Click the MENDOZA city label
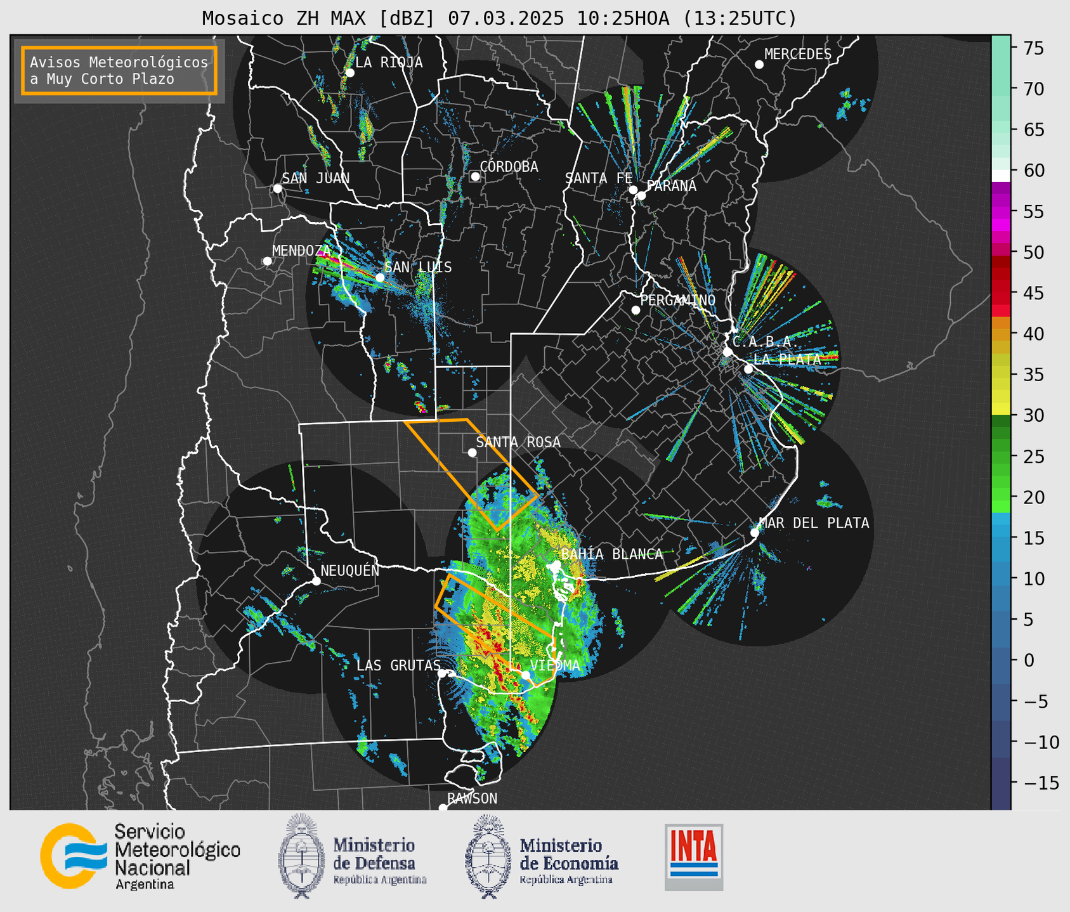Viewport: 1070px width, 912px height. pyautogui.click(x=301, y=251)
